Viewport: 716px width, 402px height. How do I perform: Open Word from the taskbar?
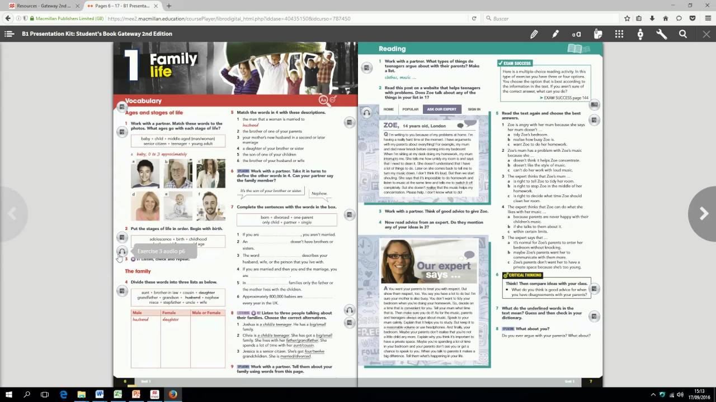click(100, 394)
